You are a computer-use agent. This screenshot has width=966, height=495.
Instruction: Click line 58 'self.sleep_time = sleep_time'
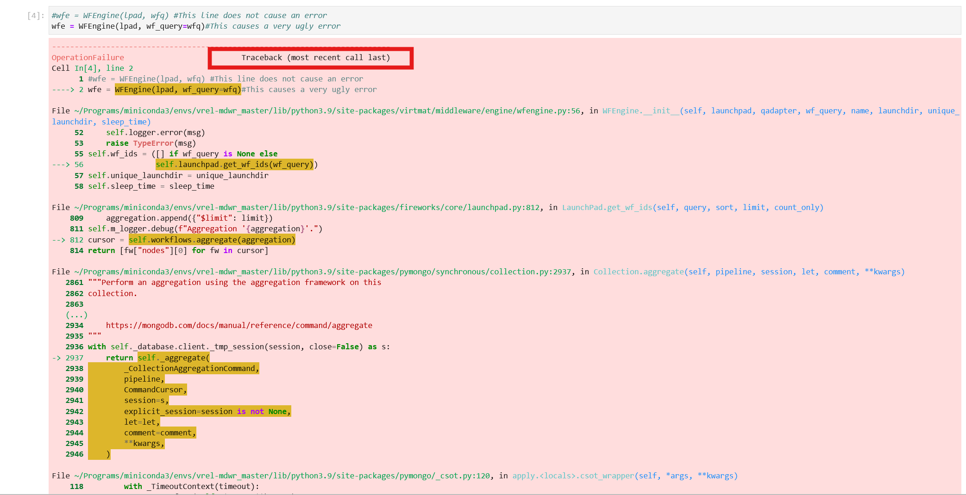(x=151, y=186)
